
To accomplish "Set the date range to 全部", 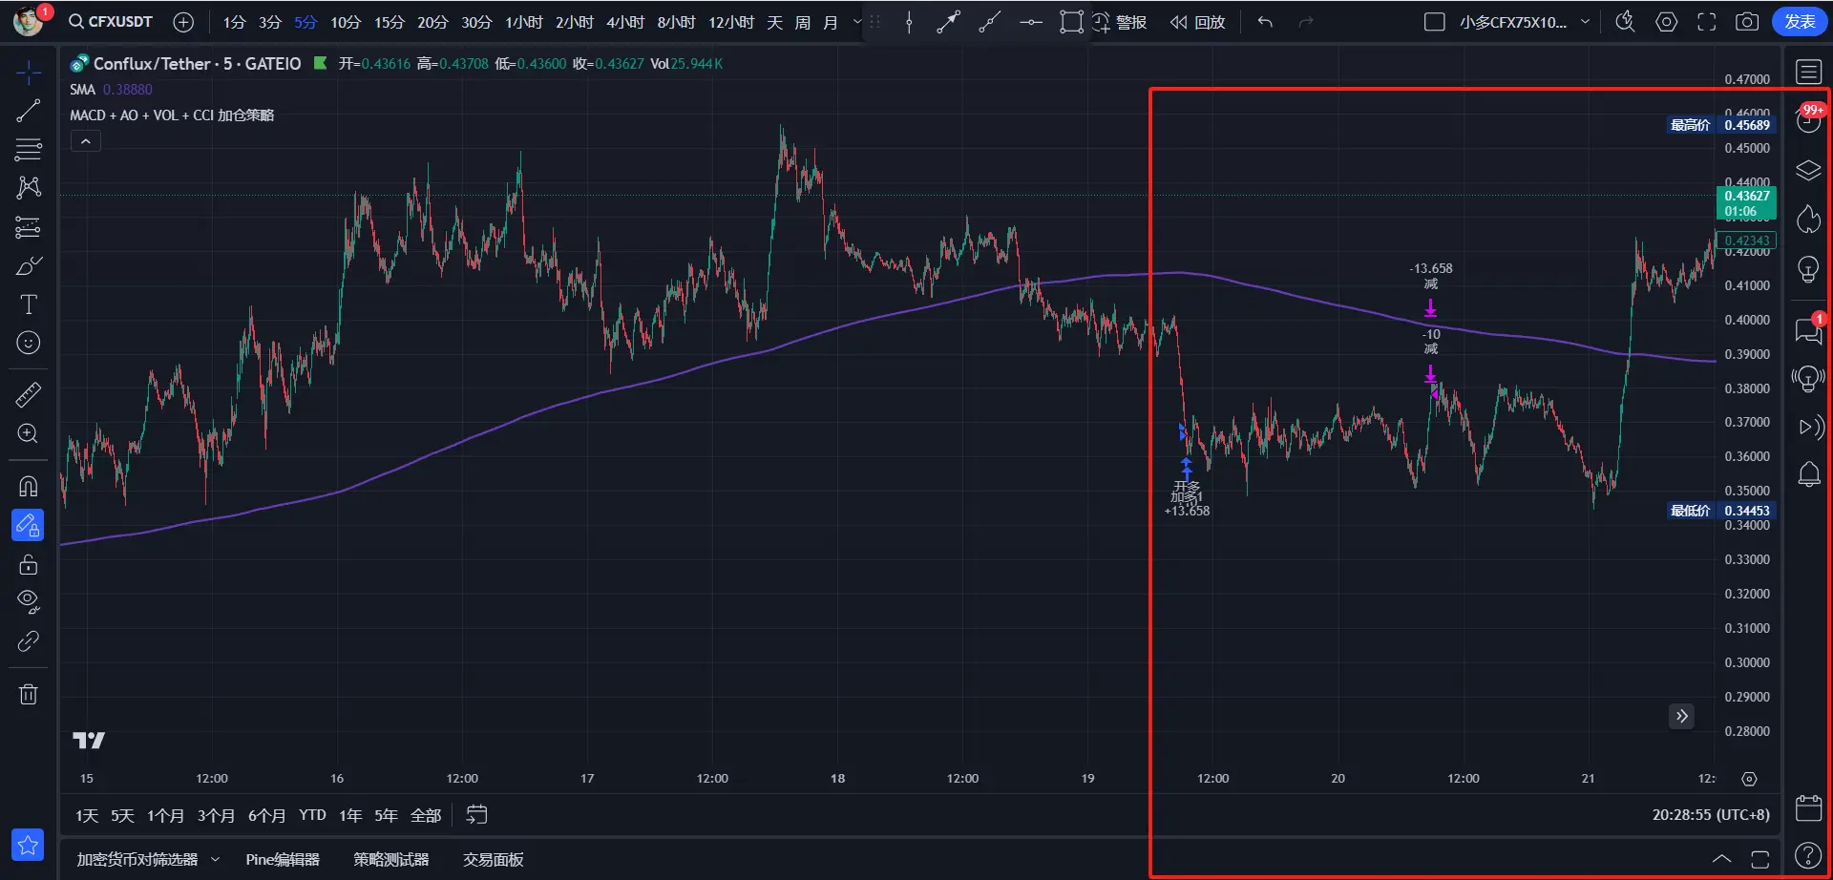I will [x=426, y=815].
